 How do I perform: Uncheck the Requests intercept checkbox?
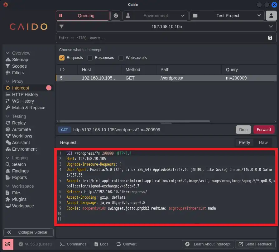(x=62, y=58)
